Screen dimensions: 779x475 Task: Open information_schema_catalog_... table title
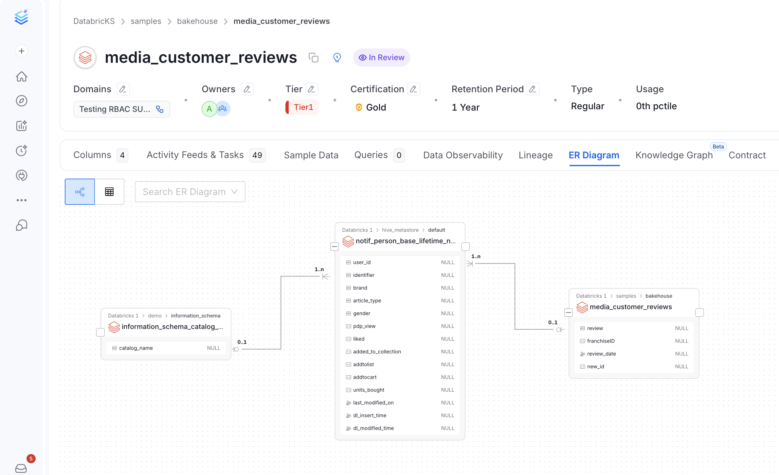172,327
